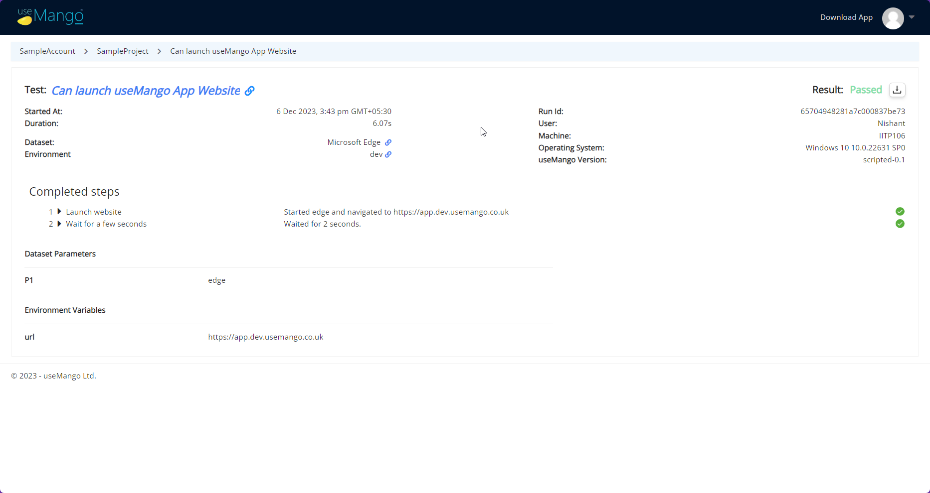Go to SampleAccount breadcrumb
This screenshot has height=493, width=930.
47,51
